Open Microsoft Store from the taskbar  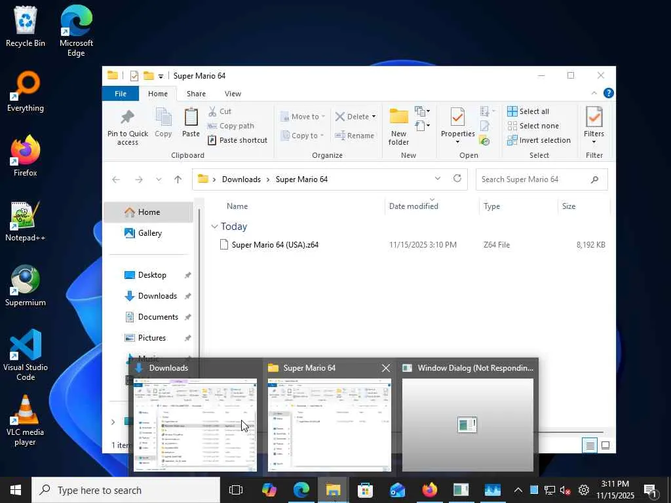365,490
